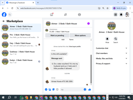
Task: Send a thumbs up like
Action: [x=90, y=89]
